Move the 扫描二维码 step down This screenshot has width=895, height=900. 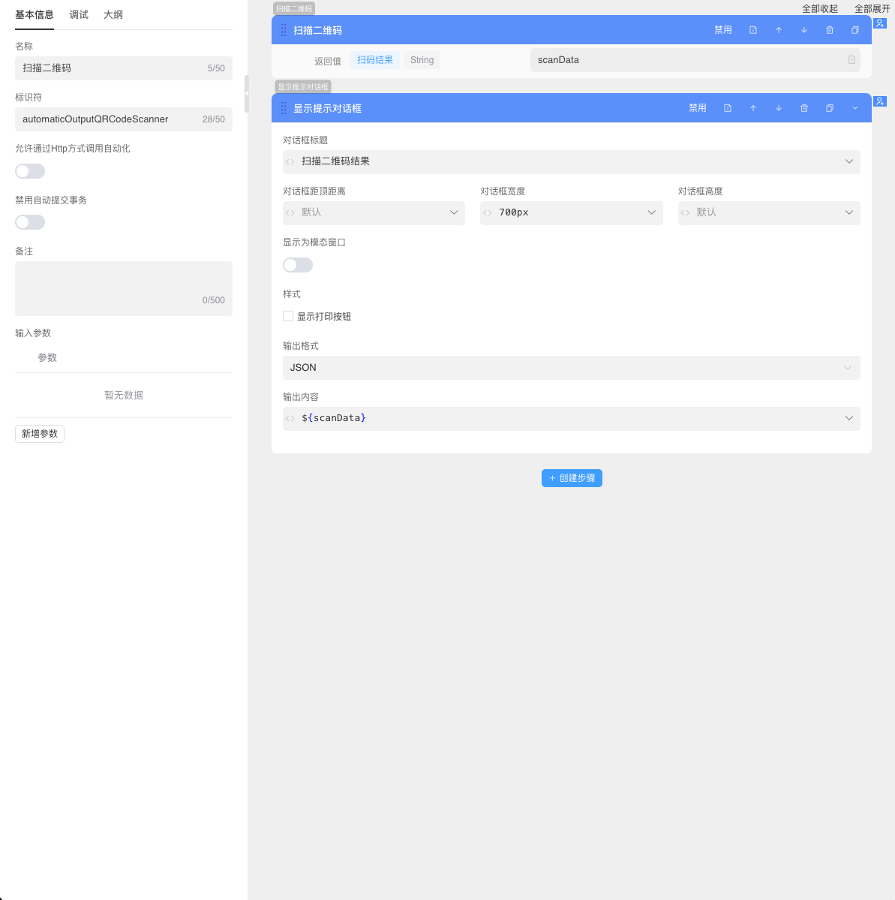(x=804, y=30)
